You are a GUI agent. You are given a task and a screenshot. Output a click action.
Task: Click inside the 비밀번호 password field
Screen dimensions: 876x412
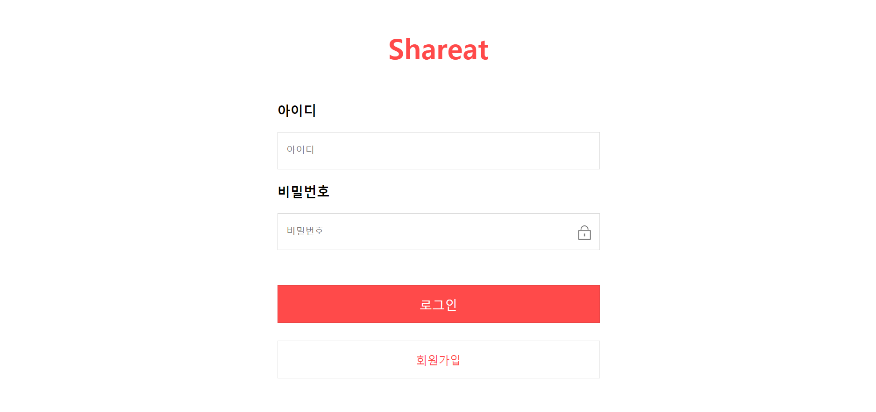click(x=420, y=231)
